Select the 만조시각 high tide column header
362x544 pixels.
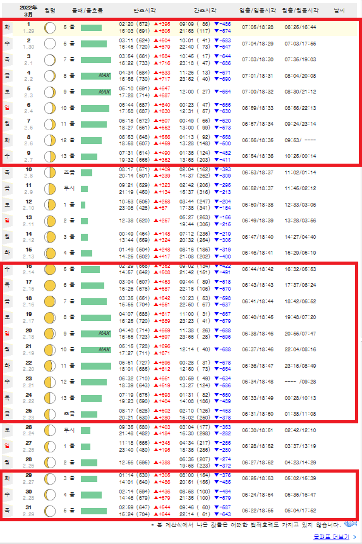click(145, 11)
